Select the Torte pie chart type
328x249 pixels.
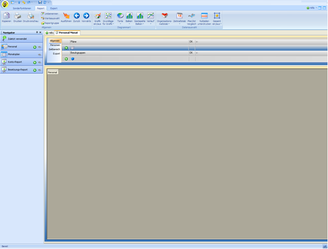pos(120,17)
